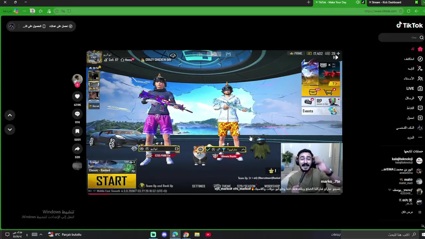The width and height of the screenshot is (425, 239).
Task: Click the TikTok logo
Action: tap(410, 25)
